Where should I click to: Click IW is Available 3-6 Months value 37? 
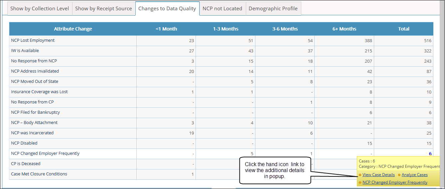click(x=310, y=51)
